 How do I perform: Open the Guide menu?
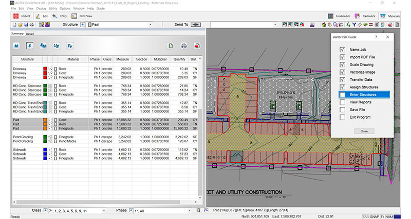coord(101,9)
